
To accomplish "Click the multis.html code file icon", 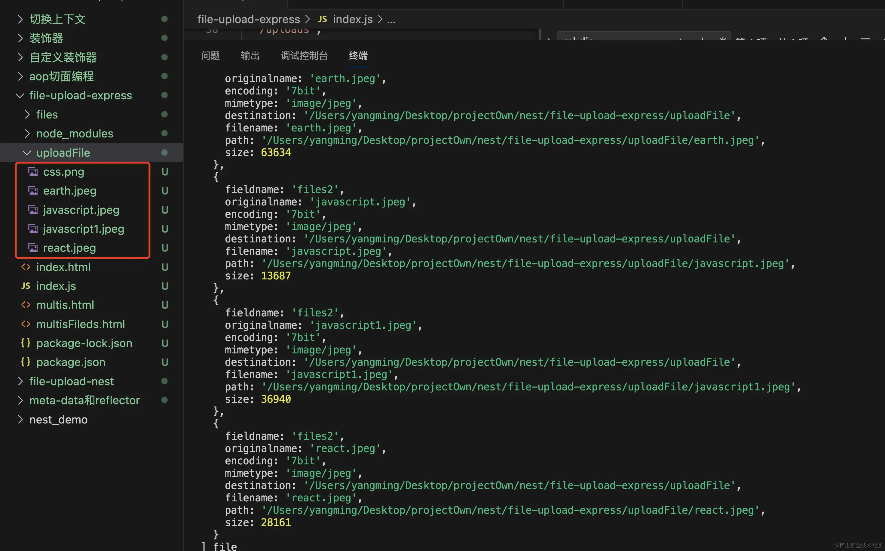I will click(x=26, y=305).
